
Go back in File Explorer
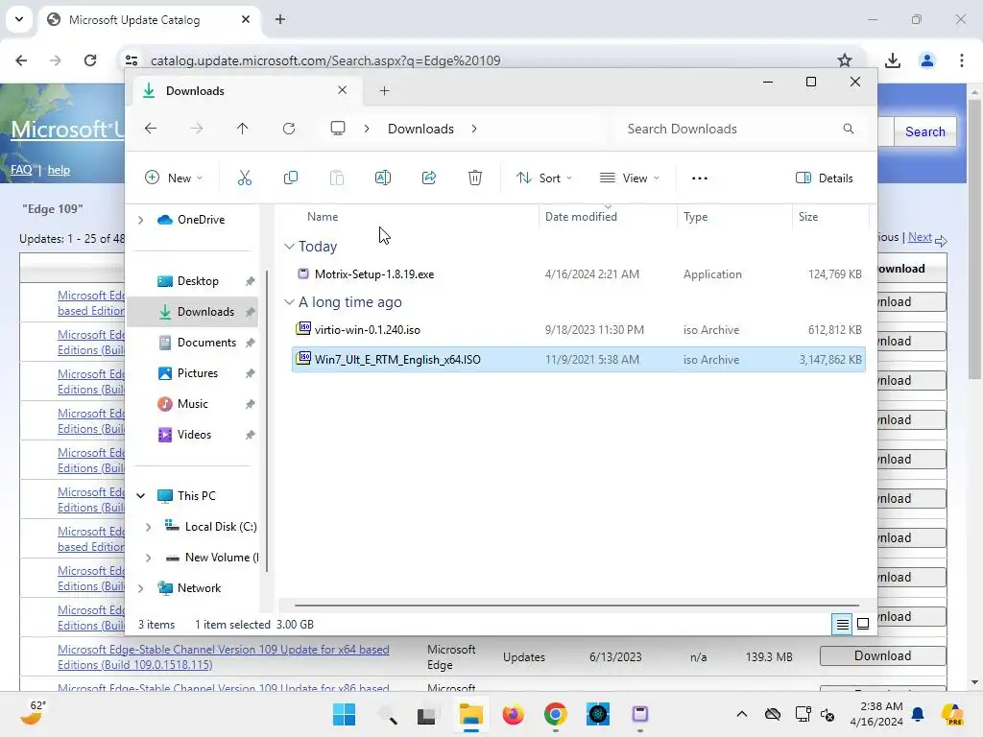click(x=151, y=129)
